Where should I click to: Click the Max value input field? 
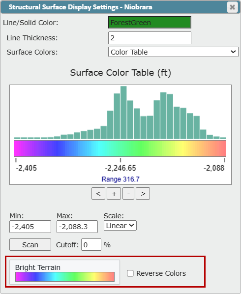coord(77,227)
